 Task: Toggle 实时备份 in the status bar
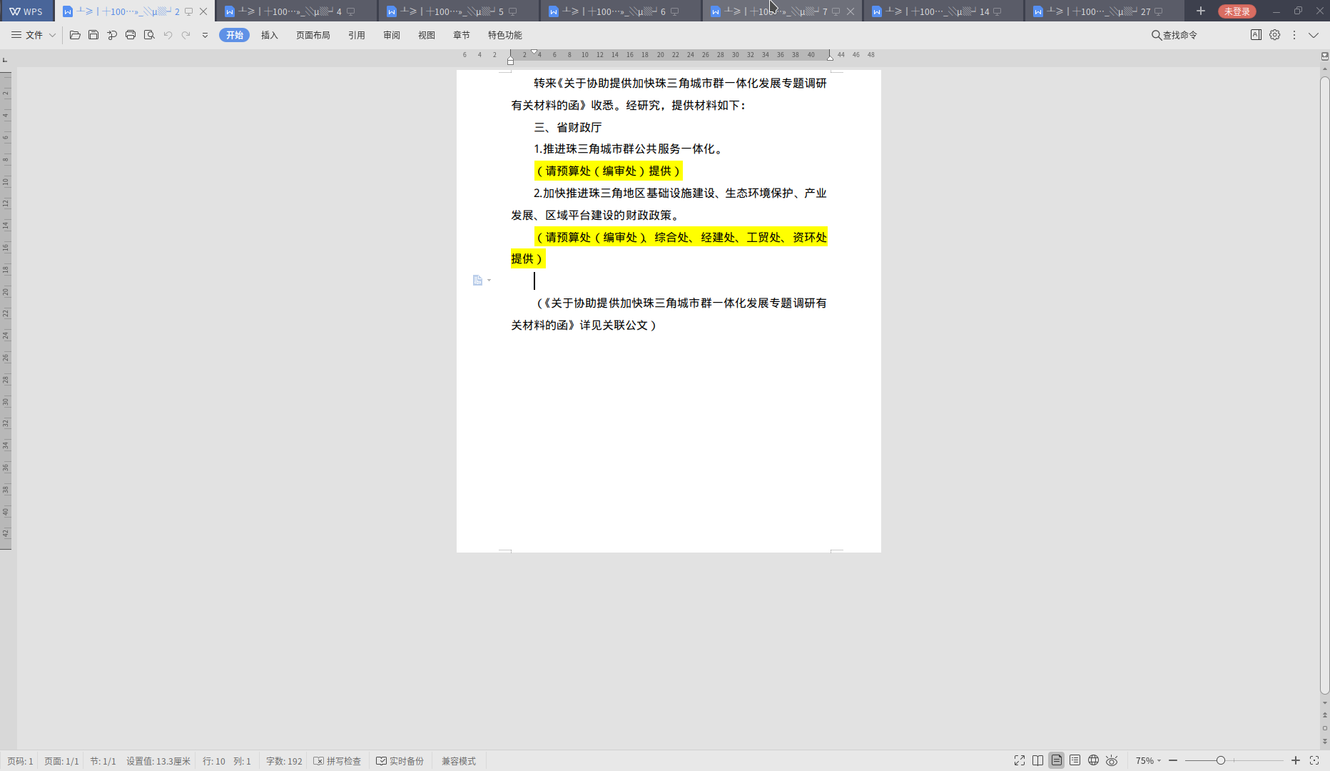(400, 761)
